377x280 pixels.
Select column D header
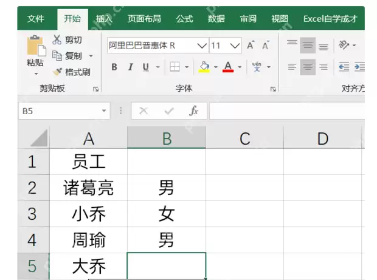(x=323, y=138)
